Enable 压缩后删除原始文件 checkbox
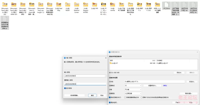 click(x=125, y=97)
